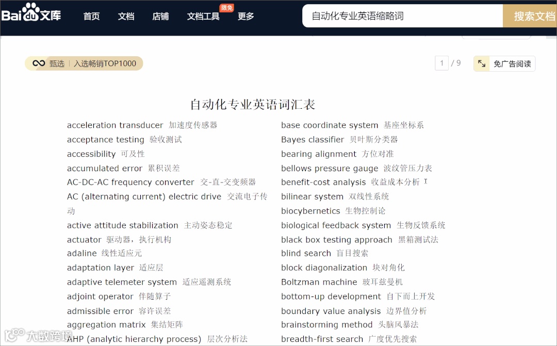
Task: Click 'AC-DC-AC frequency converter' entry
Action: pos(161,182)
